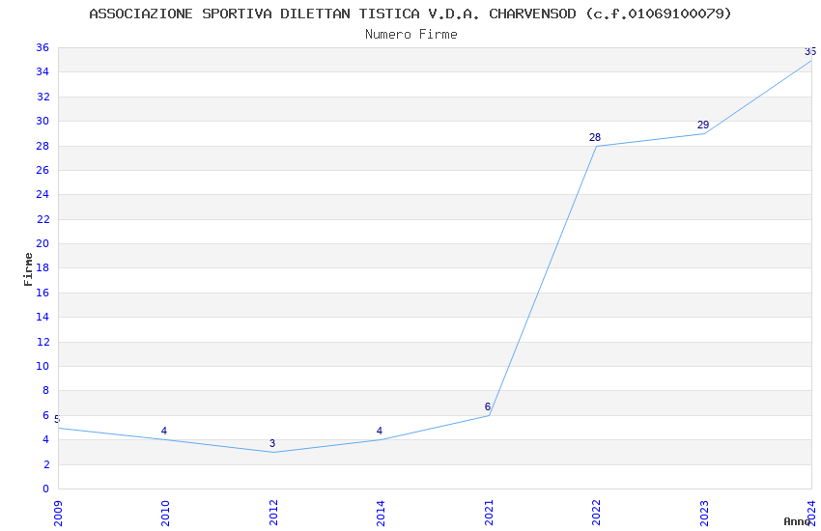Click the data label 4 above year 2010
Screen dimensions: 821x531
click(164, 432)
